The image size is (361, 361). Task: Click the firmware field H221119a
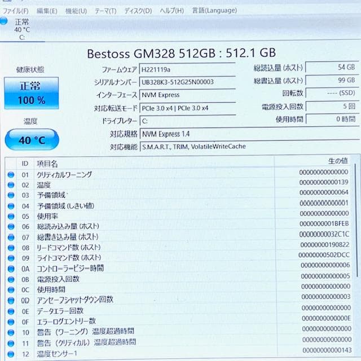click(187, 69)
